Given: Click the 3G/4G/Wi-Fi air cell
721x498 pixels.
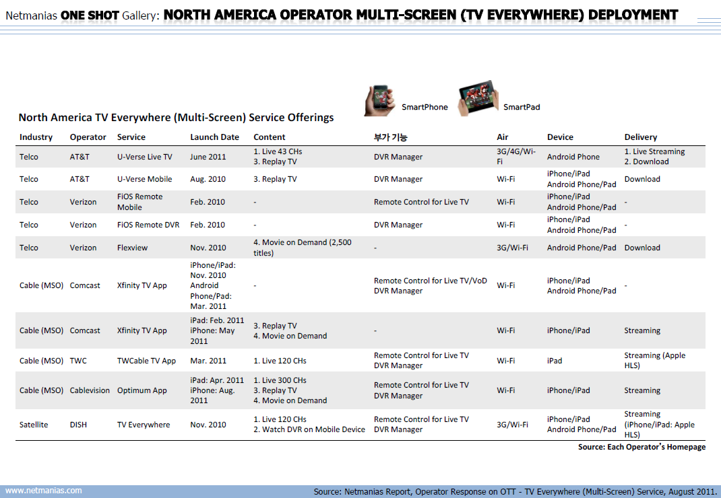Looking at the screenshot, I should point(516,156).
